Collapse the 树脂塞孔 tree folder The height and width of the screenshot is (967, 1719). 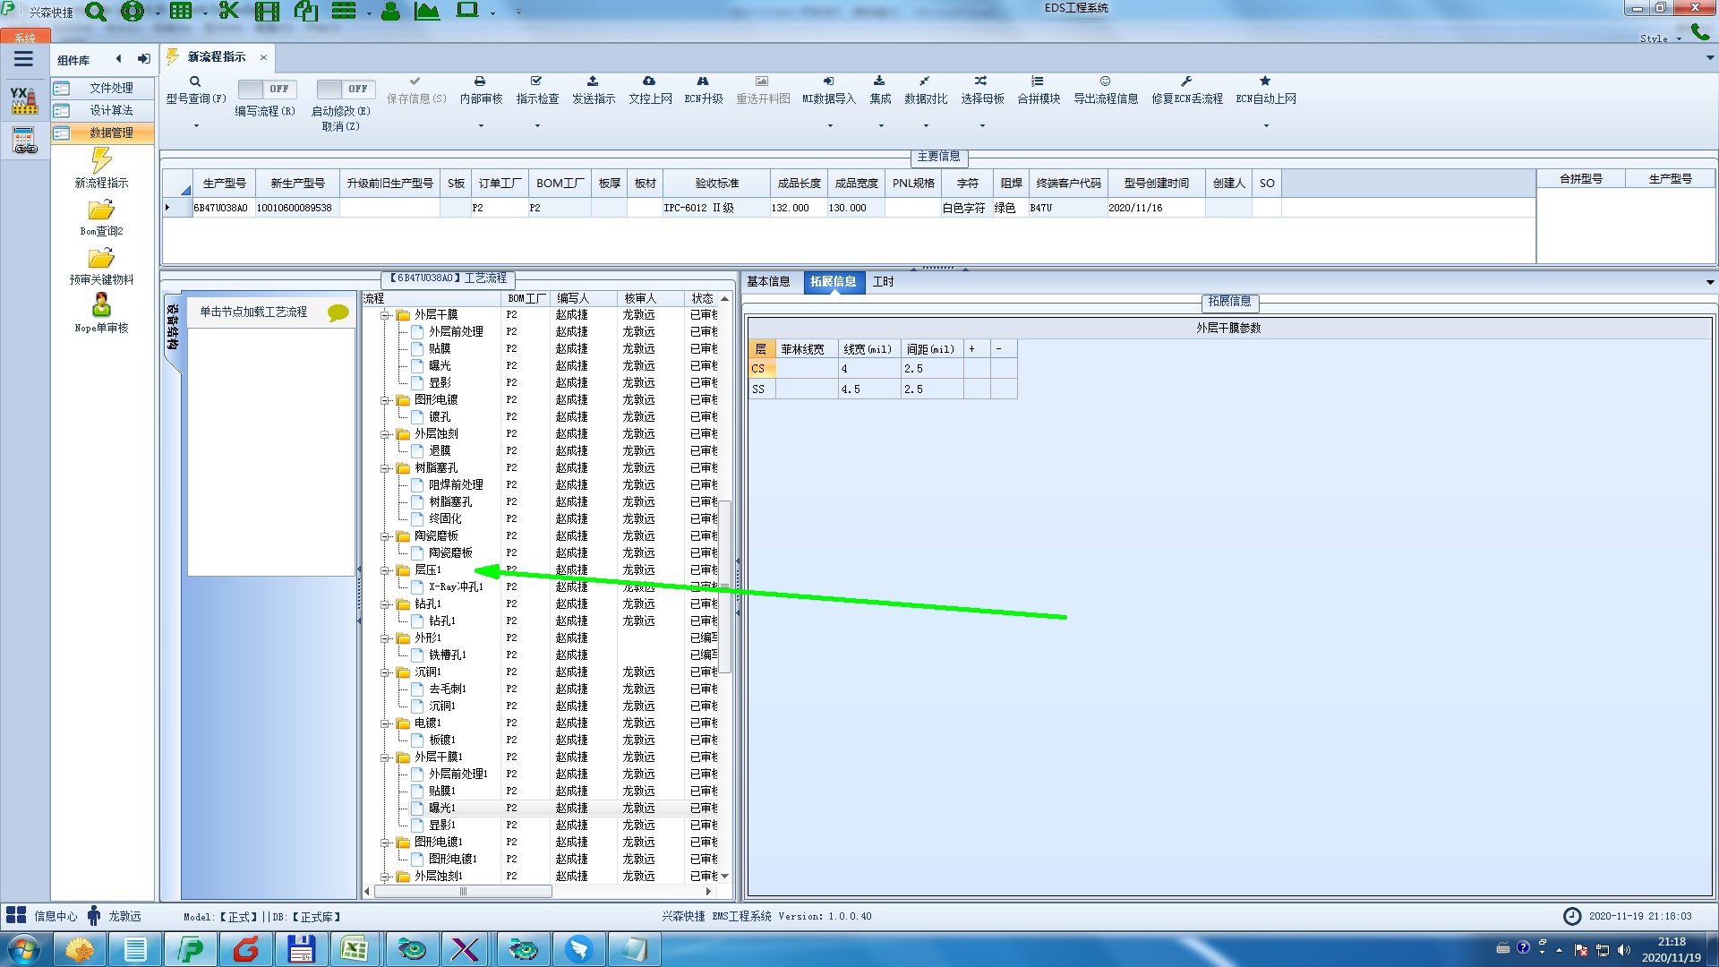coord(386,468)
